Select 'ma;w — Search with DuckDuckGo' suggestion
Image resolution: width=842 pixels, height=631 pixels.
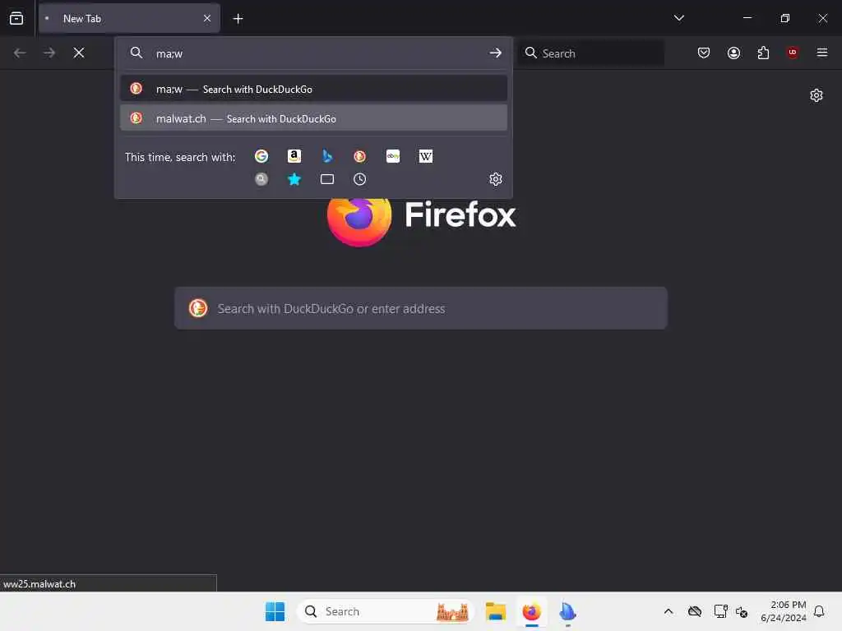tap(313, 89)
